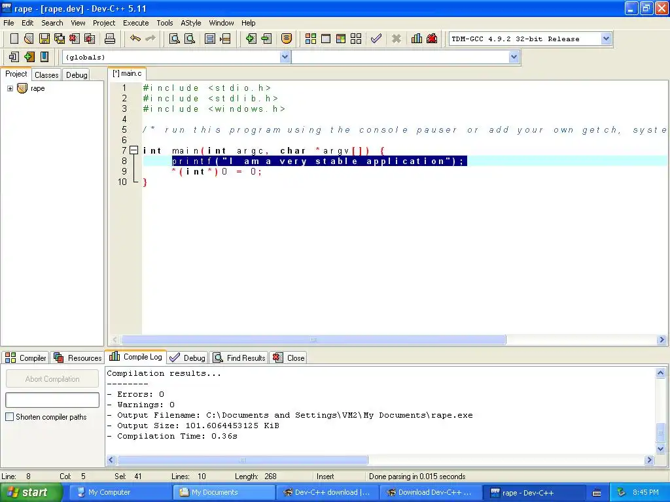
Task: Click the delete profiling information icon
Action: [x=432, y=39]
